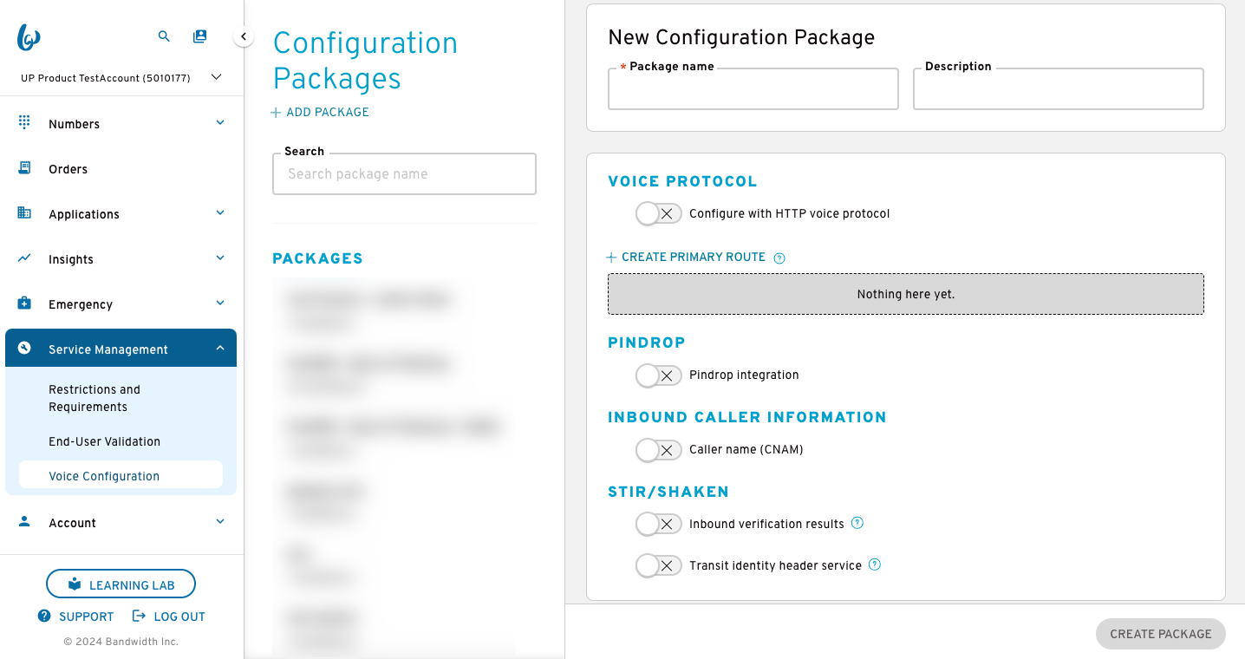Screen dimensions: 1245x659
Task: Expand the Numbers menu chevron
Action: click(x=220, y=123)
